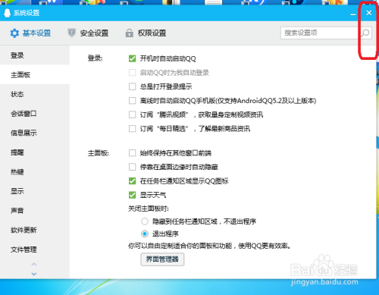Select 信息展示 in the sidebar
Viewport: 379px width, 295px height.
35,133
